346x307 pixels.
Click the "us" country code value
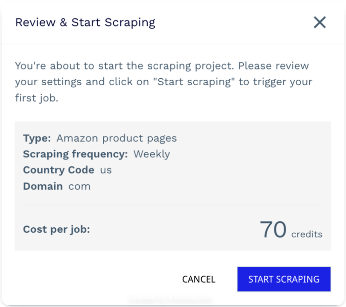pyautogui.click(x=106, y=170)
